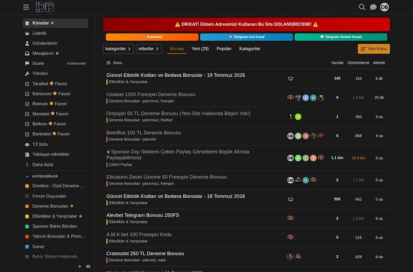413x272 pixels.
Task: Open Forum Duyuruları category
Action: click(55, 196)
